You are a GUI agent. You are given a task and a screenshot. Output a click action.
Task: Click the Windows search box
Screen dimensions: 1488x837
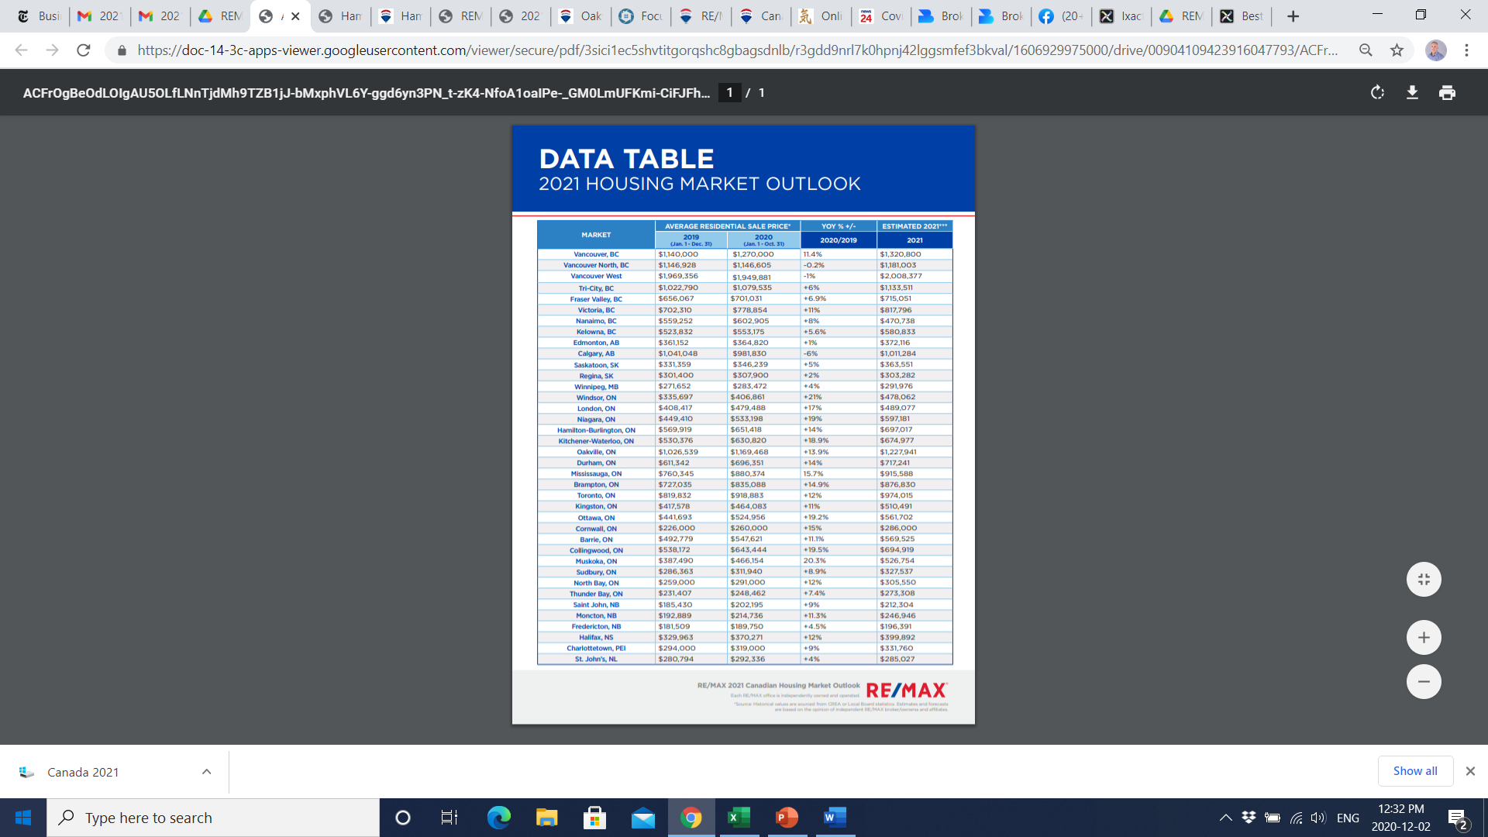coord(213,818)
